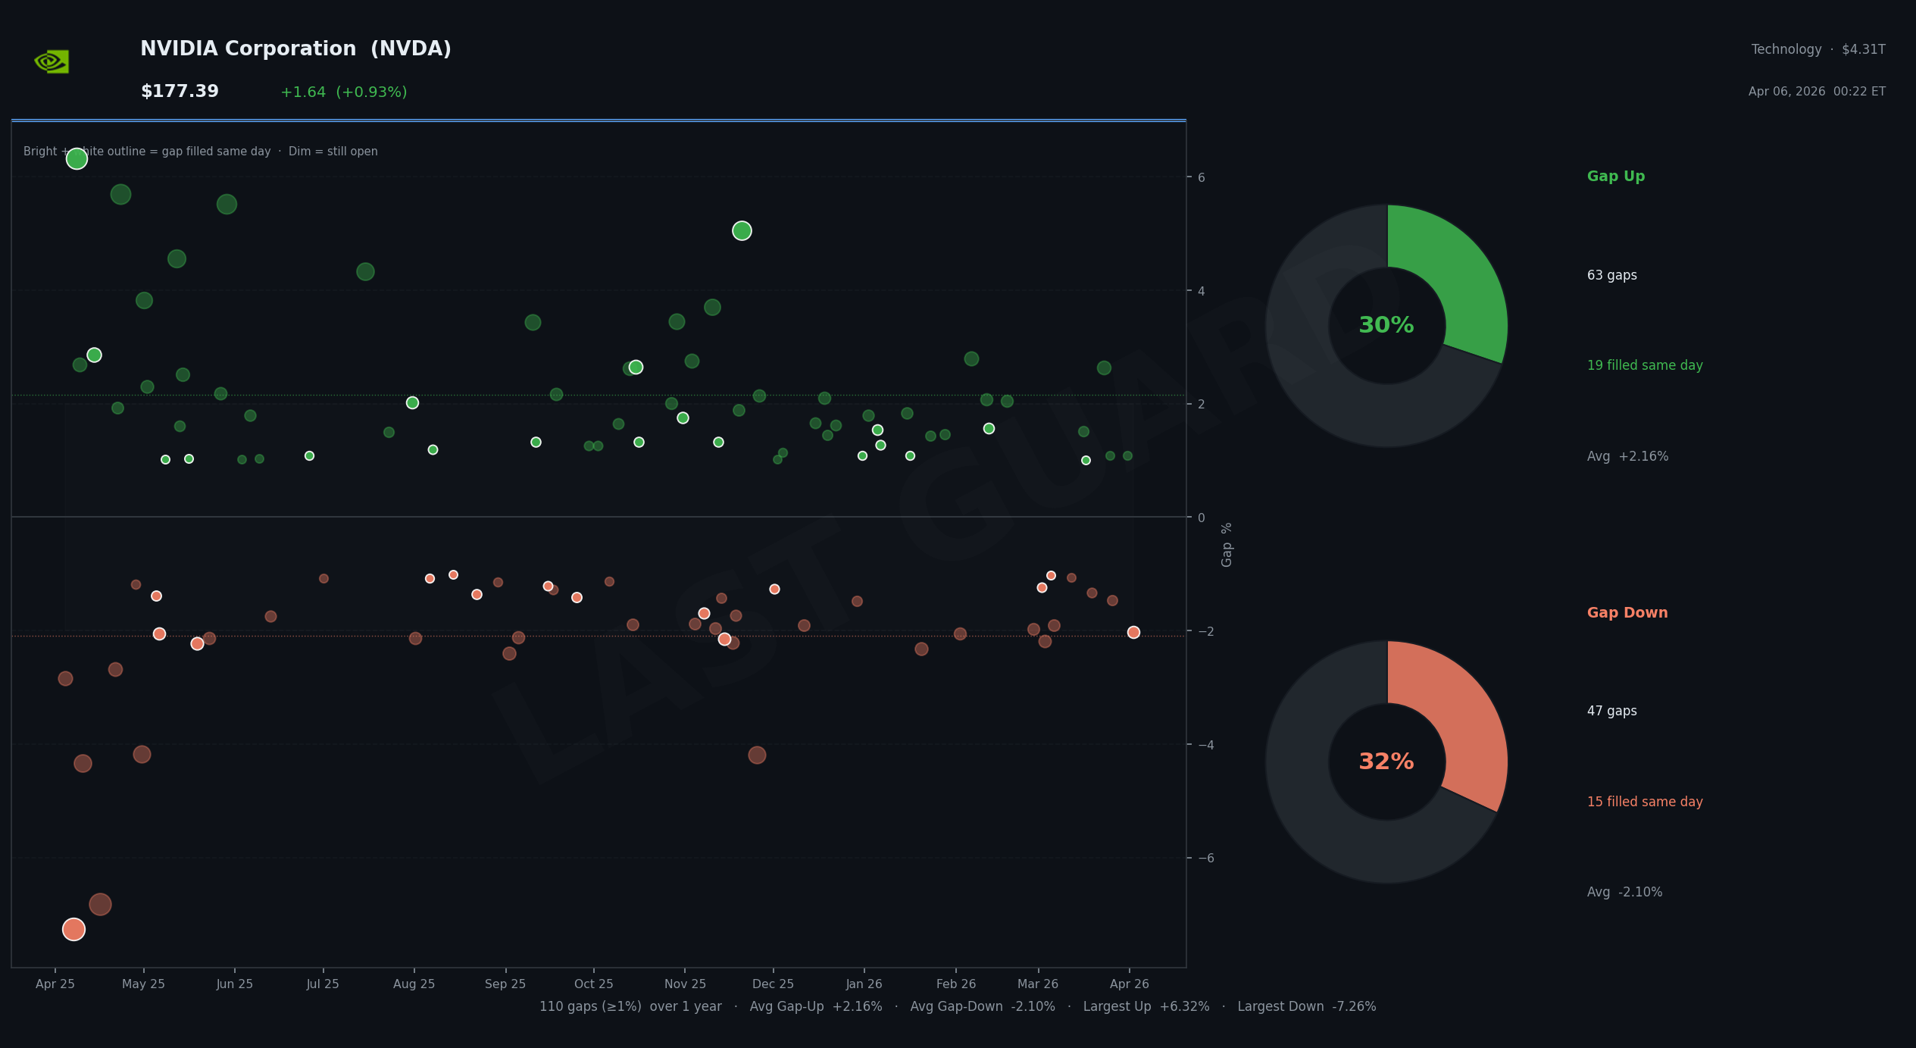Click the largest gap-down bubble at -7.26%
The image size is (1916, 1048).
(73, 929)
